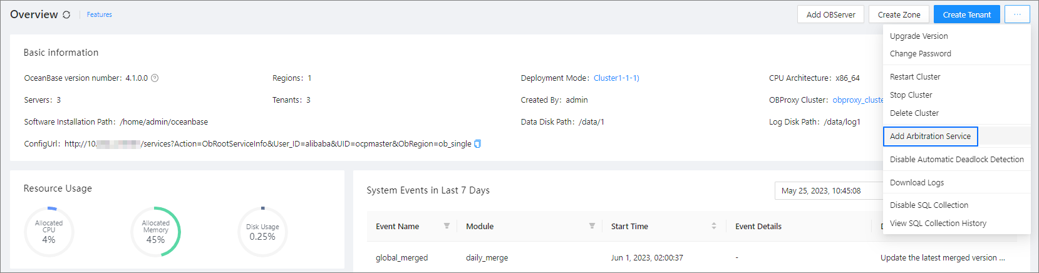Disable Automatic Deadlock Detection
This screenshot has height=273, width=1039.
coord(956,160)
